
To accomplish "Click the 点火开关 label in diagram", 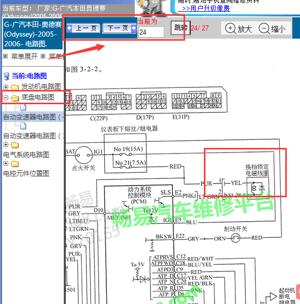I will (x=83, y=168).
